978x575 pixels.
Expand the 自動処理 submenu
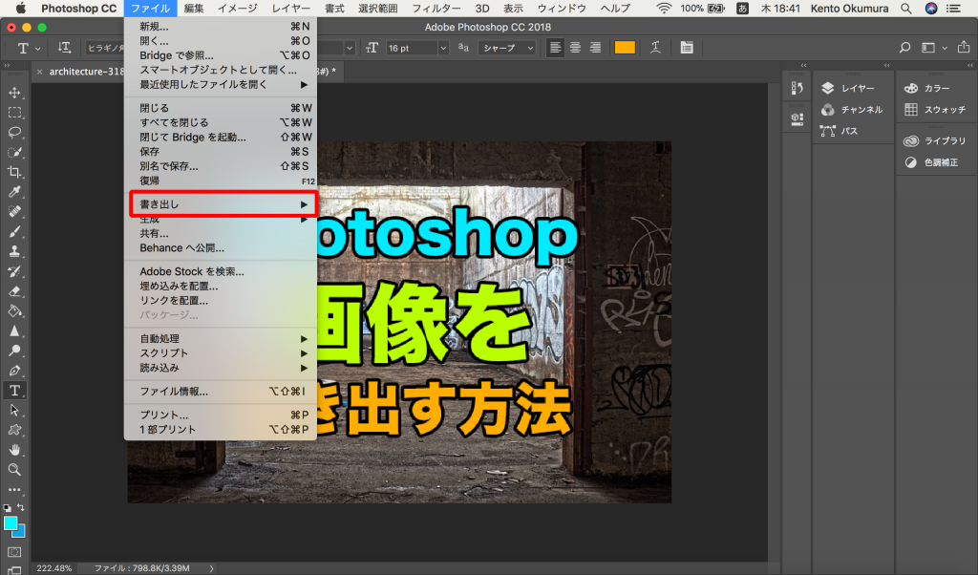(x=221, y=339)
